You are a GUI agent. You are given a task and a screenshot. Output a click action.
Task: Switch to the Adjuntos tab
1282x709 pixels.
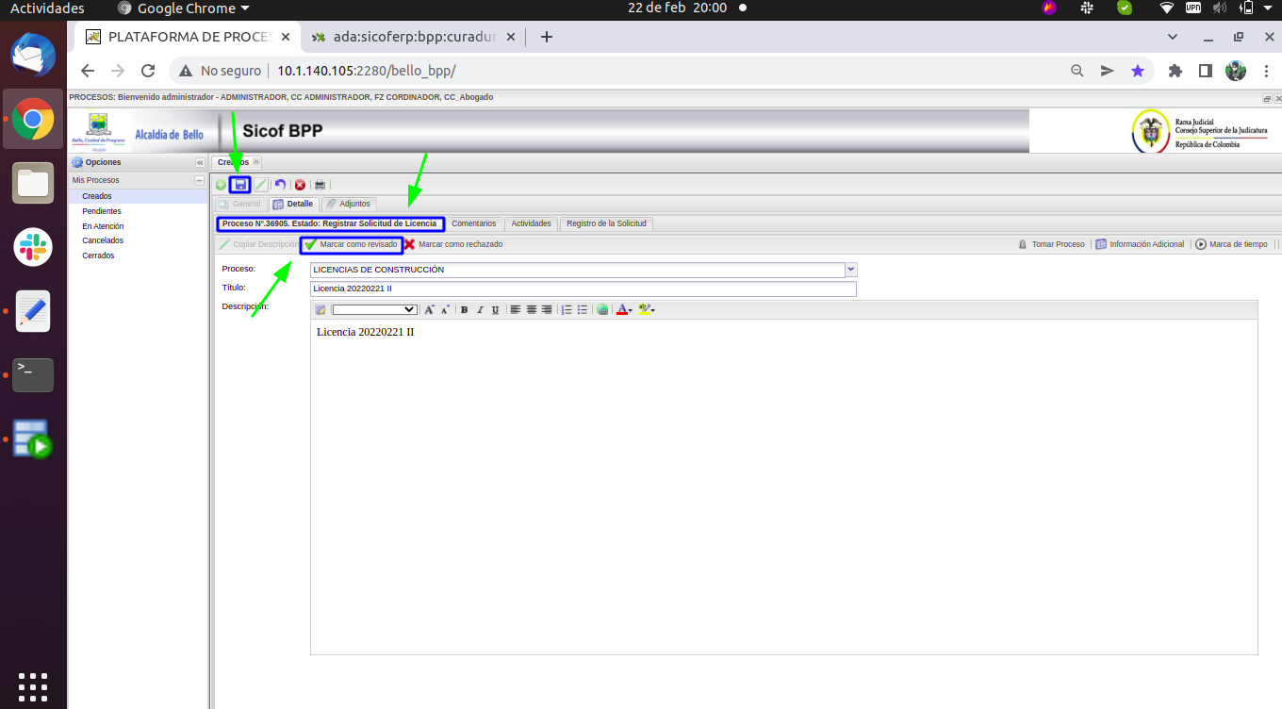point(349,204)
